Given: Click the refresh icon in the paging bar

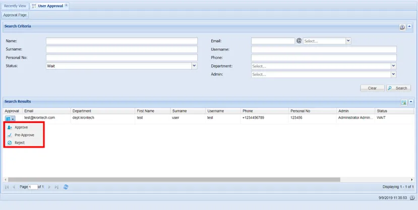Looking at the screenshot, I should click(x=66, y=187).
